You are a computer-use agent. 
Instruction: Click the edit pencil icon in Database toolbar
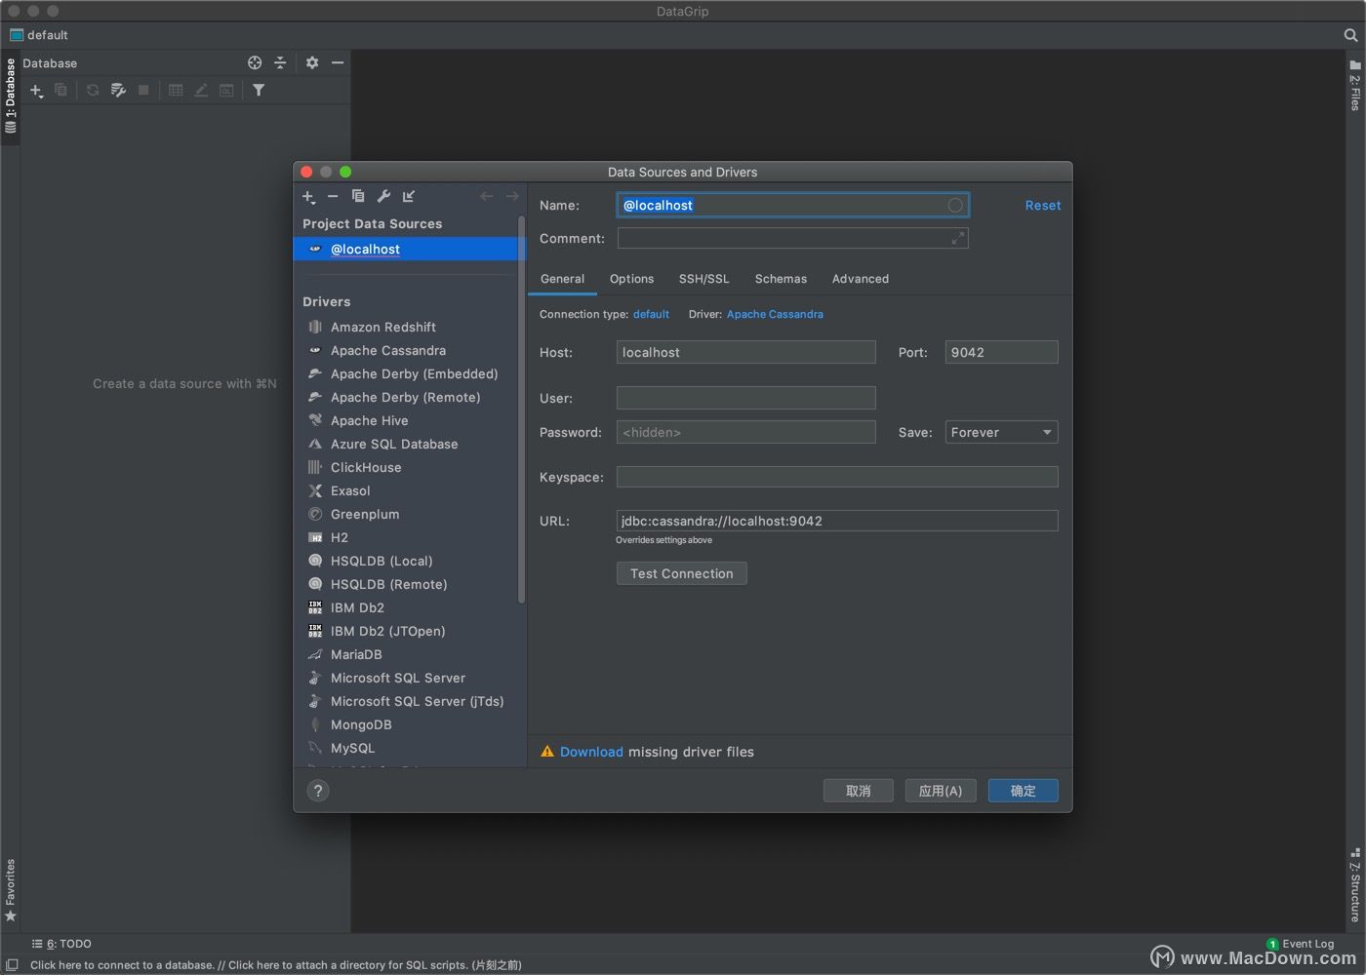pos(201,90)
